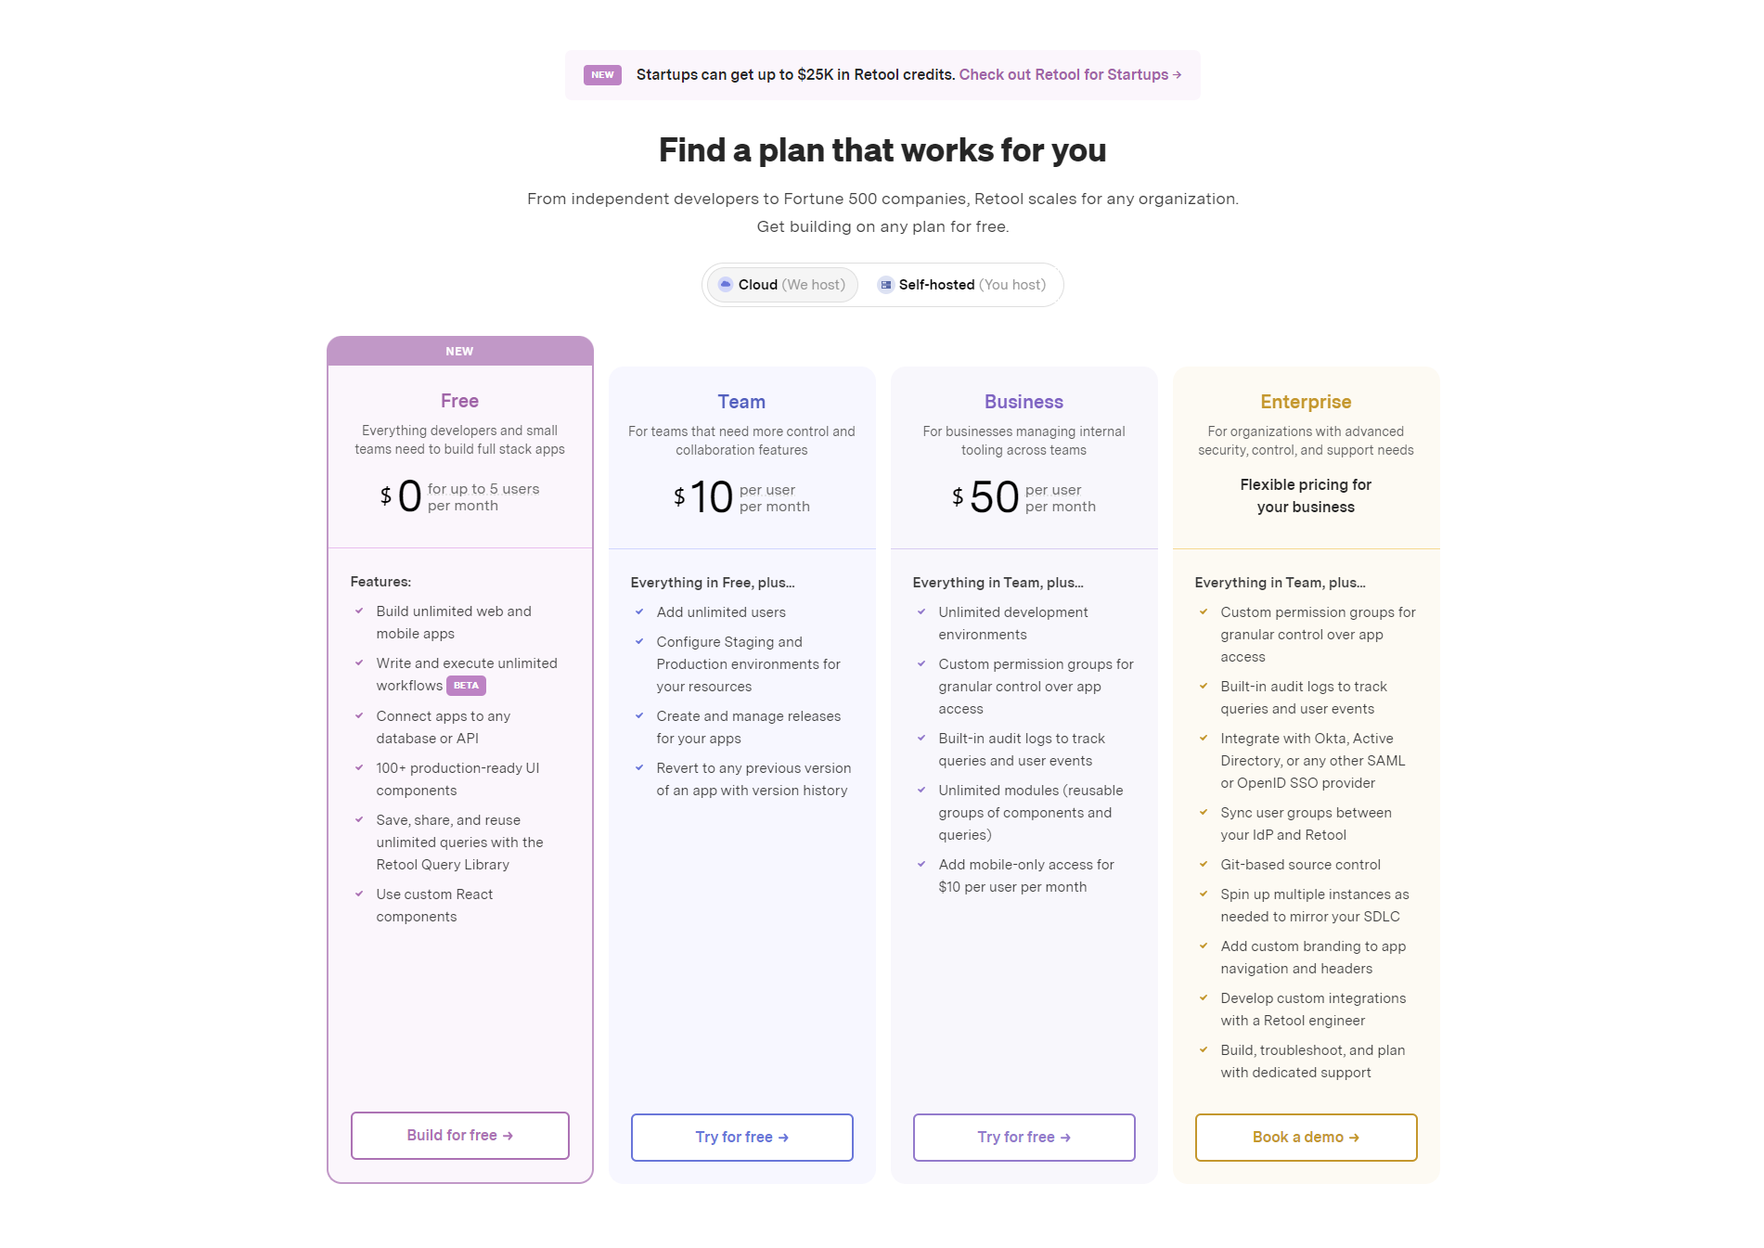Click the BETA badge next to workflows

pos(467,686)
